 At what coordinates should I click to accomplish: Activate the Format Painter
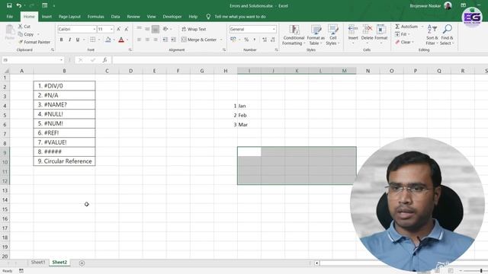tap(34, 42)
